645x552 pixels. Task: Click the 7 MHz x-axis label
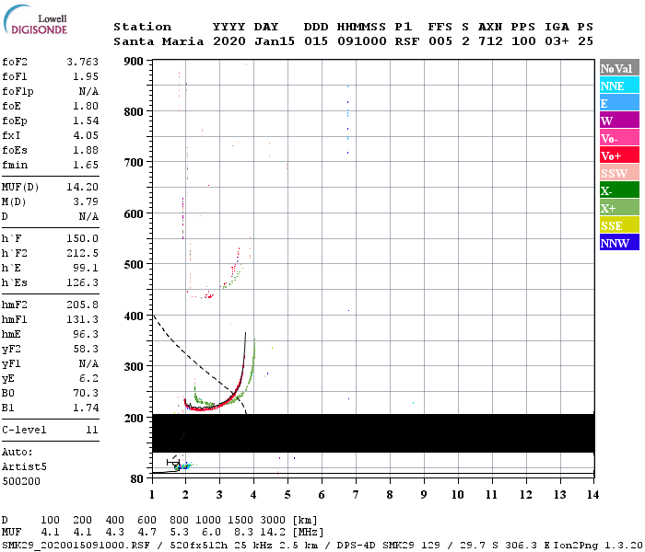point(356,495)
